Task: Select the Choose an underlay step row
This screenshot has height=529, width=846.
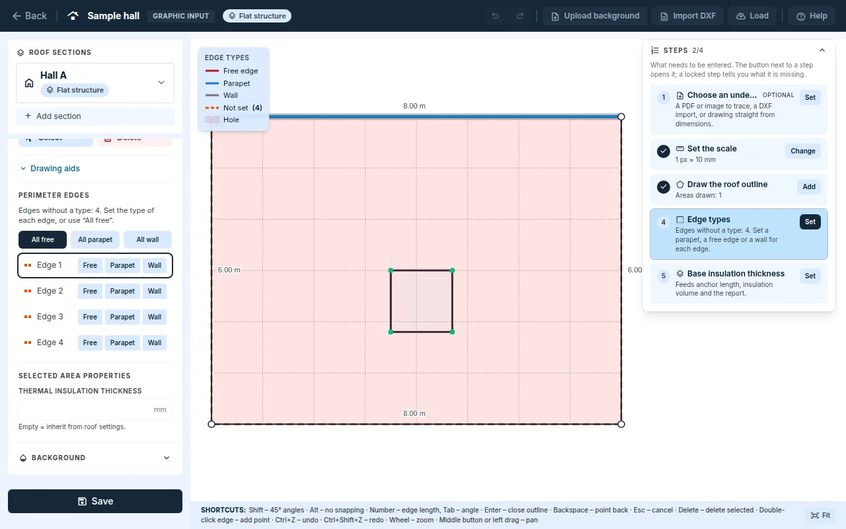Action: [x=739, y=109]
